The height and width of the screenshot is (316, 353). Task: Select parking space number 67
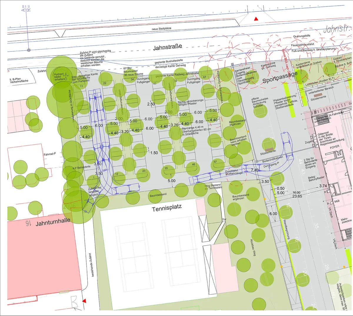pyautogui.click(x=204, y=77)
